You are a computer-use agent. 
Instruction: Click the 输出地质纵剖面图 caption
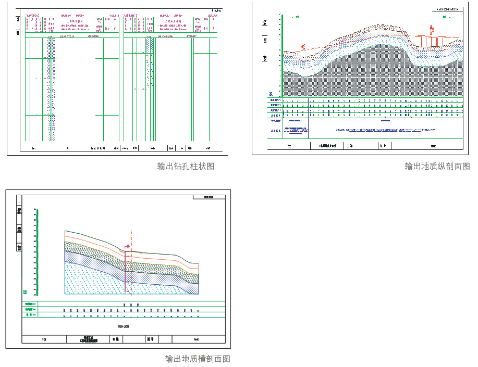pyautogui.click(x=437, y=167)
